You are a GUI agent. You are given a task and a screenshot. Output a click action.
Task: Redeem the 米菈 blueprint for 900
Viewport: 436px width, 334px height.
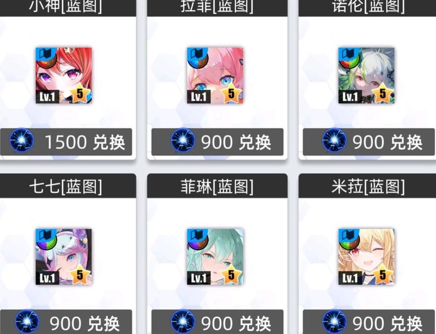tap(369, 322)
